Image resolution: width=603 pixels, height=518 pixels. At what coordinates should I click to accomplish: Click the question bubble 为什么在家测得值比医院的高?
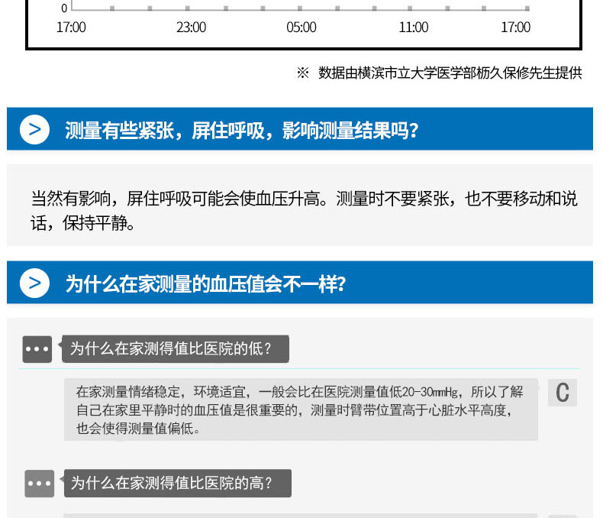click(x=177, y=483)
